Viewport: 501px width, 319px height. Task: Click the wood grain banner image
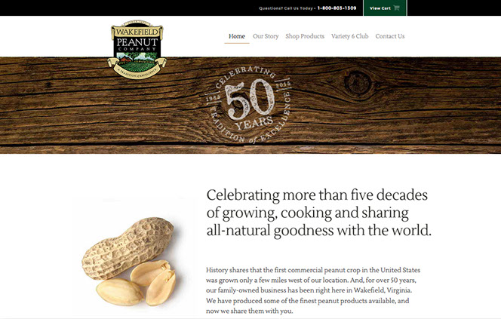click(250, 106)
